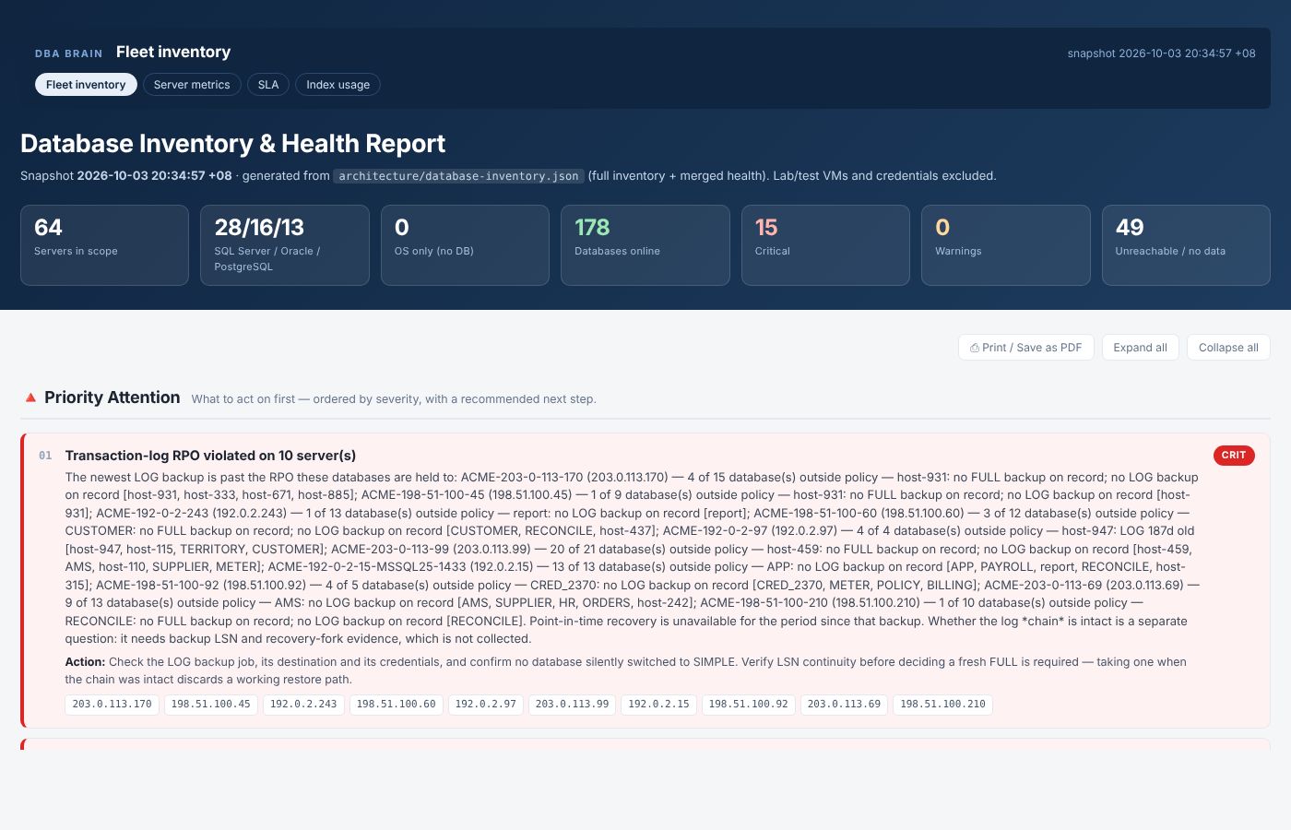Click the CRIT severity badge

click(1234, 456)
